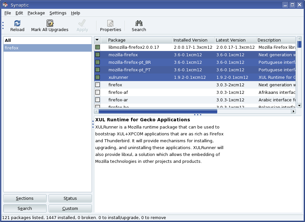305x222 pixels.
Task: Click the Status filter button
Action: tap(70, 198)
